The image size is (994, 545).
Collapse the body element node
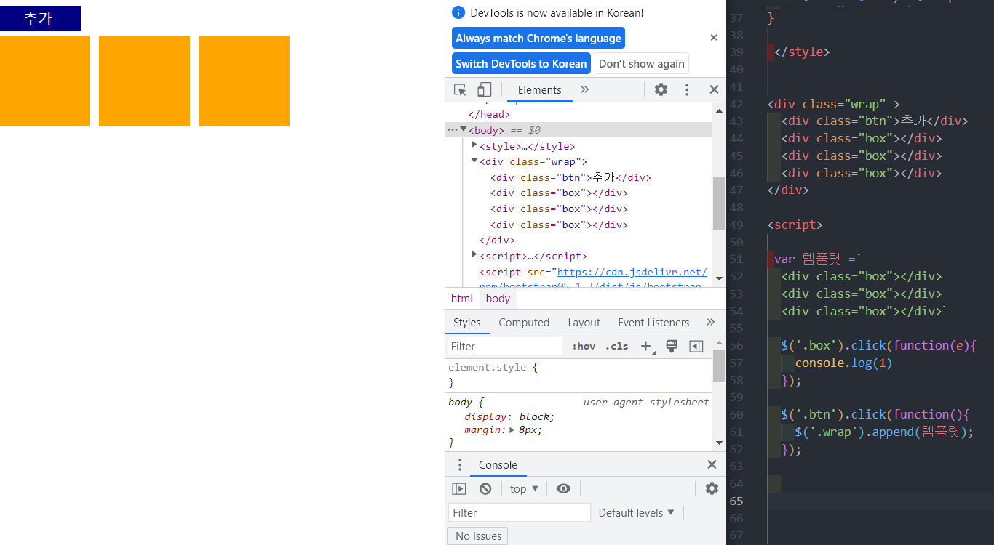click(464, 129)
